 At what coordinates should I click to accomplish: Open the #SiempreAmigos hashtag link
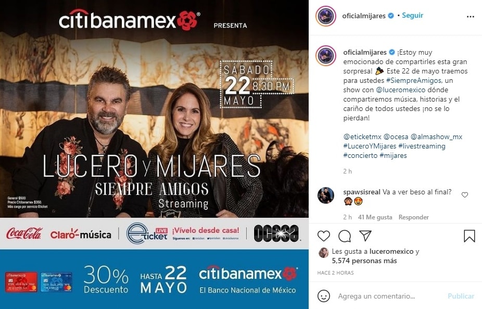pyautogui.click(x=413, y=80)
